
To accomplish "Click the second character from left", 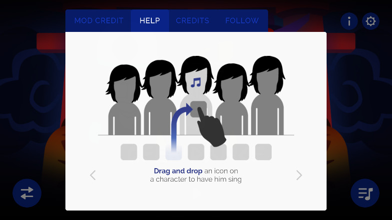I will coord(159,98).
